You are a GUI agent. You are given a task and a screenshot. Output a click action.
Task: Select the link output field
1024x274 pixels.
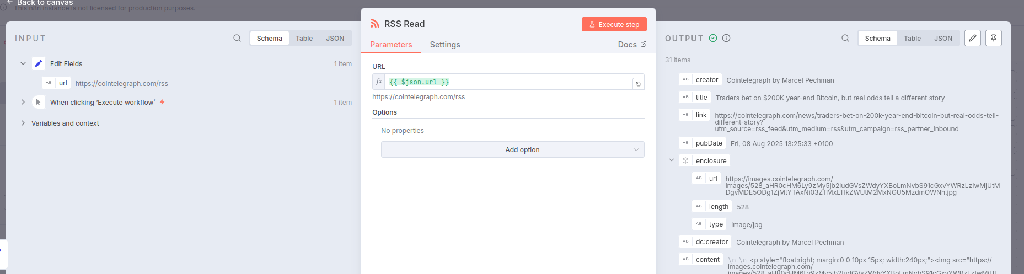tap(695, 115)
